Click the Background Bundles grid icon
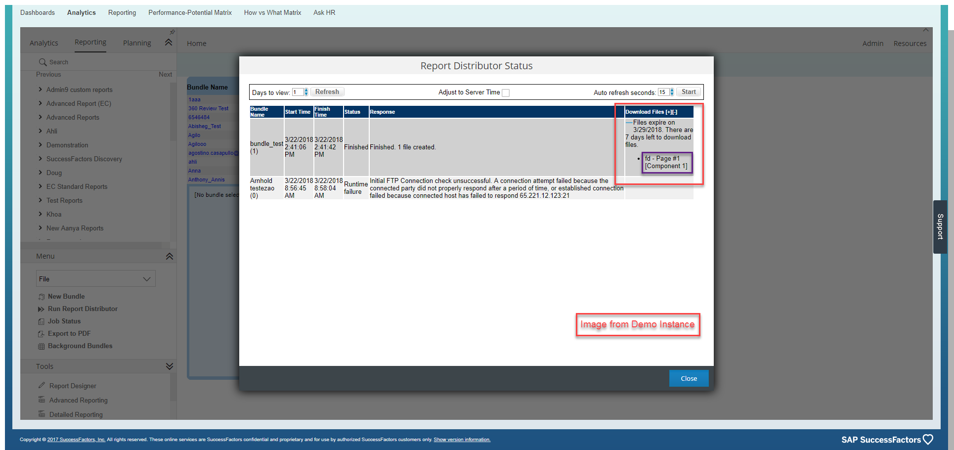 [42, 346]
